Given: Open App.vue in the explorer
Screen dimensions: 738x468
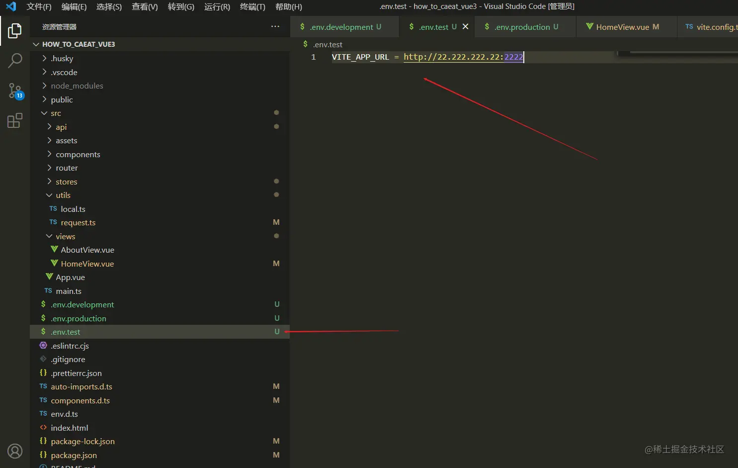Looking at the screenshot, I should tap(160, 277).
